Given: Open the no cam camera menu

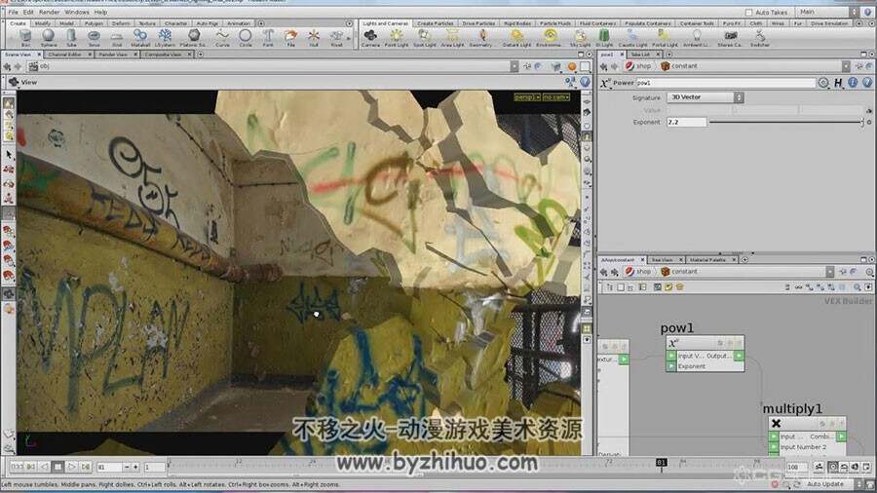Looking at the screenshot, I should coord(556,97).
